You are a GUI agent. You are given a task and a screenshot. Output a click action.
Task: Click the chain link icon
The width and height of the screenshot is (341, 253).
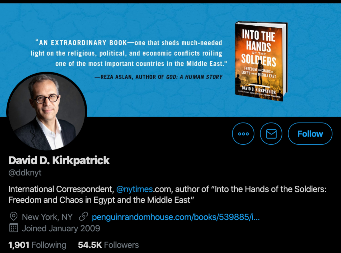pos(84,217)
